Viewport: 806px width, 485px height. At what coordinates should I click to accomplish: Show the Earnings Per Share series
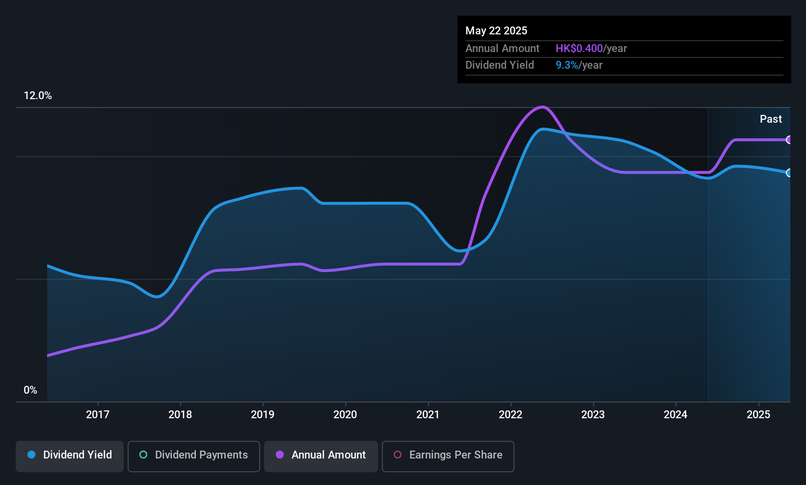tap(448, 456)
